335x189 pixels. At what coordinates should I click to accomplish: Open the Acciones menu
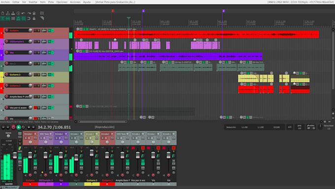(75, 2)
